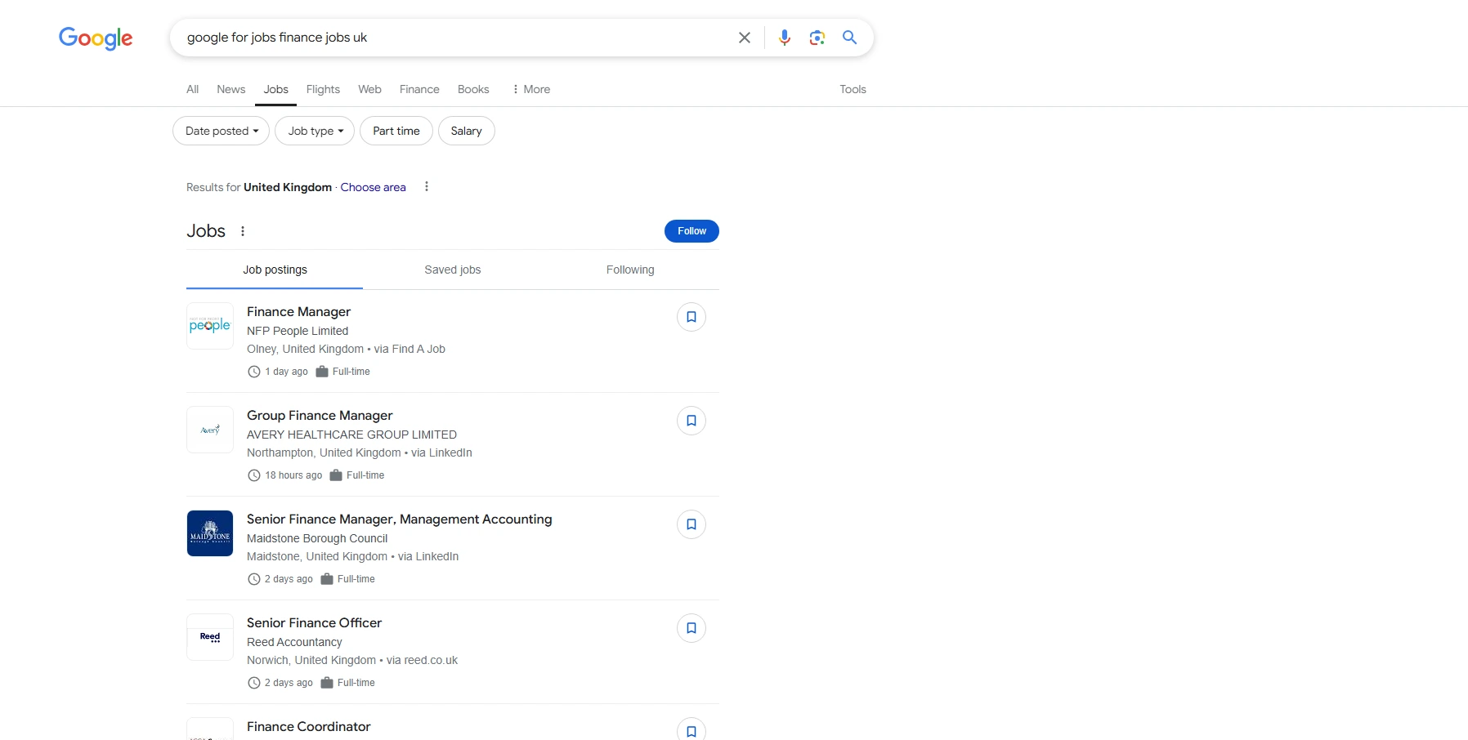Click 'Olney, United Kingdom • via Find A Job'
The image size is (1468, 740).
(347, 349)
